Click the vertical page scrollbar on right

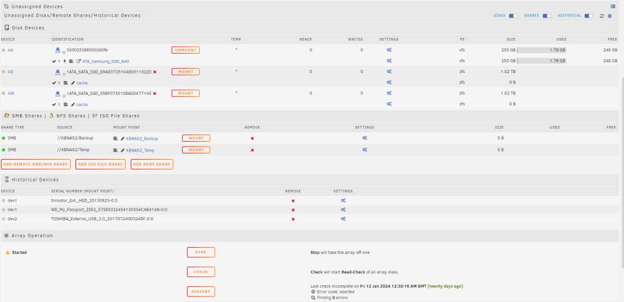[x=622, y=172]
